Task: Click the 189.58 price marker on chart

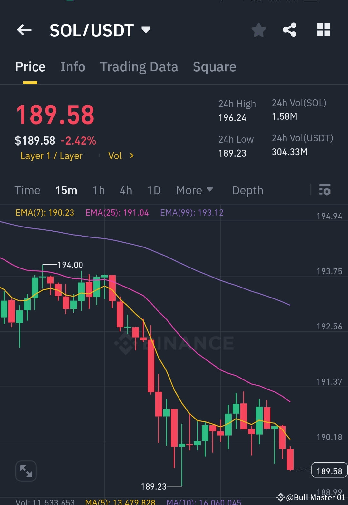Action: pyautogui.click(x=329, y=471)
